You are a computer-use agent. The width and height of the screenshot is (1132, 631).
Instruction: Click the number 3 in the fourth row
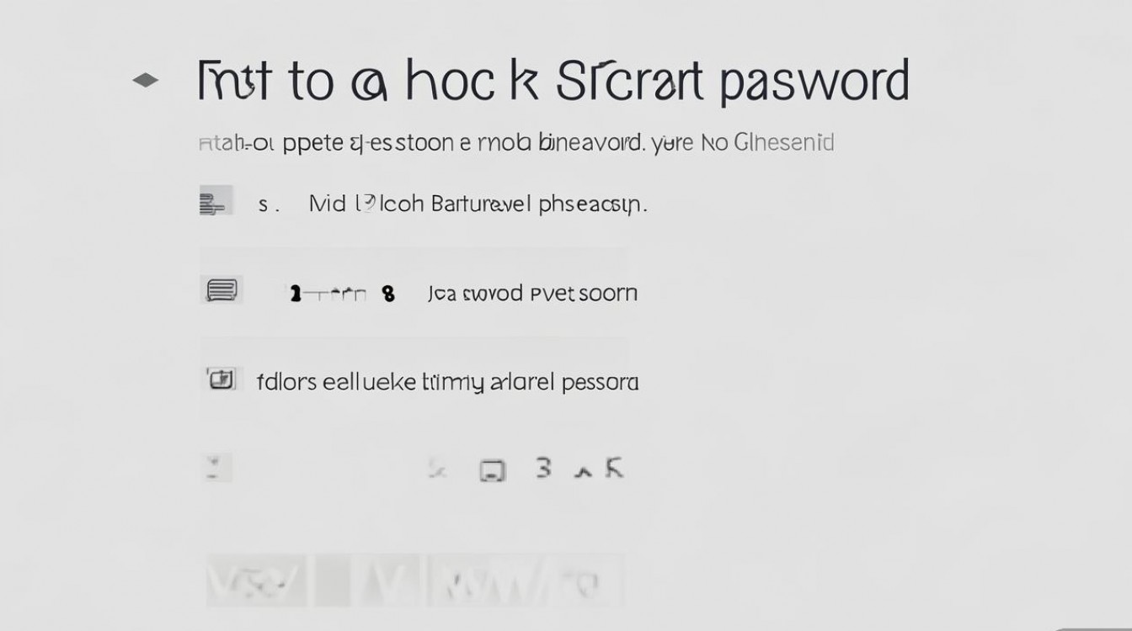tap(544, 468)
